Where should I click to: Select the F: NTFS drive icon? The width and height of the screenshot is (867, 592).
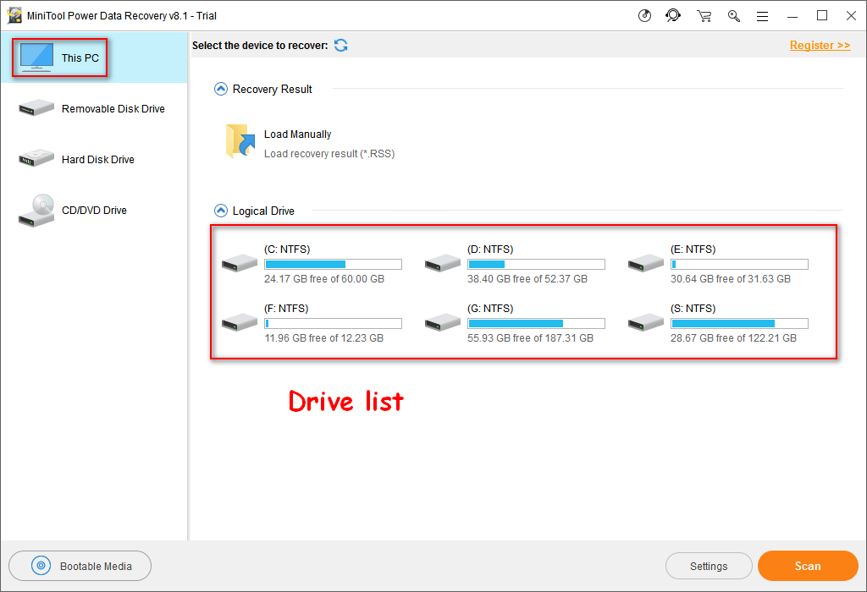240,322
